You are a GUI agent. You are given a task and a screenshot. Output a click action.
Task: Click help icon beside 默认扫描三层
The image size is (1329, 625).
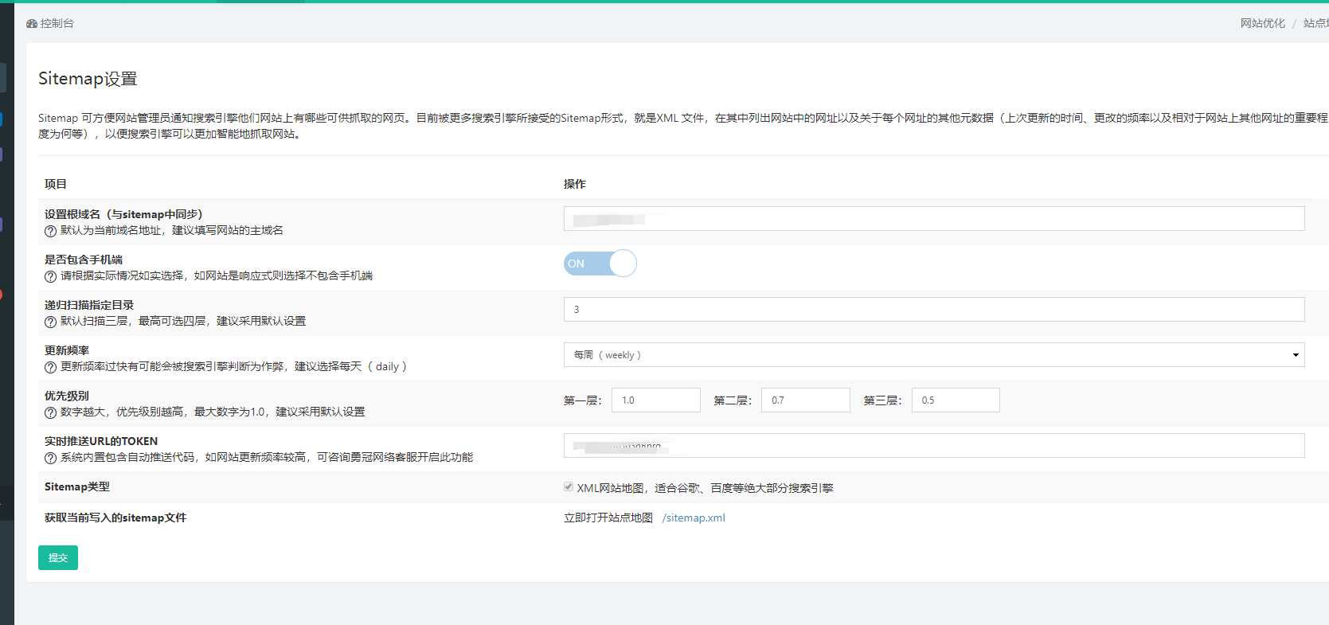click(50, 322)
